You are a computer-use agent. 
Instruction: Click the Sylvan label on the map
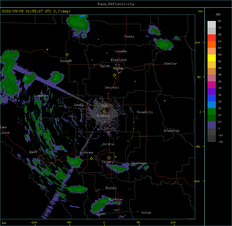click(x=105, y=66)
